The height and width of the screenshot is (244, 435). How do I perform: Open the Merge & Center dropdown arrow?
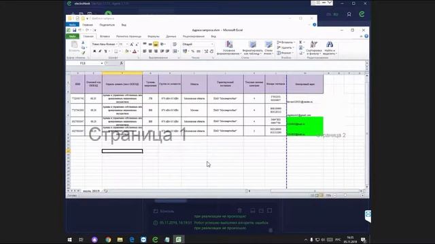pos(178,52)
